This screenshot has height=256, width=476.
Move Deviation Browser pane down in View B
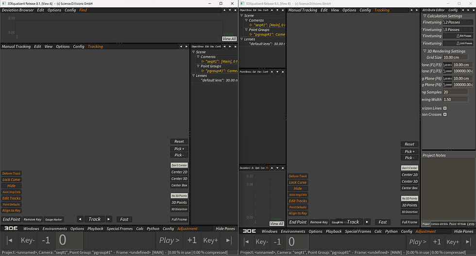pyautogui.click(x=277, y=168)
